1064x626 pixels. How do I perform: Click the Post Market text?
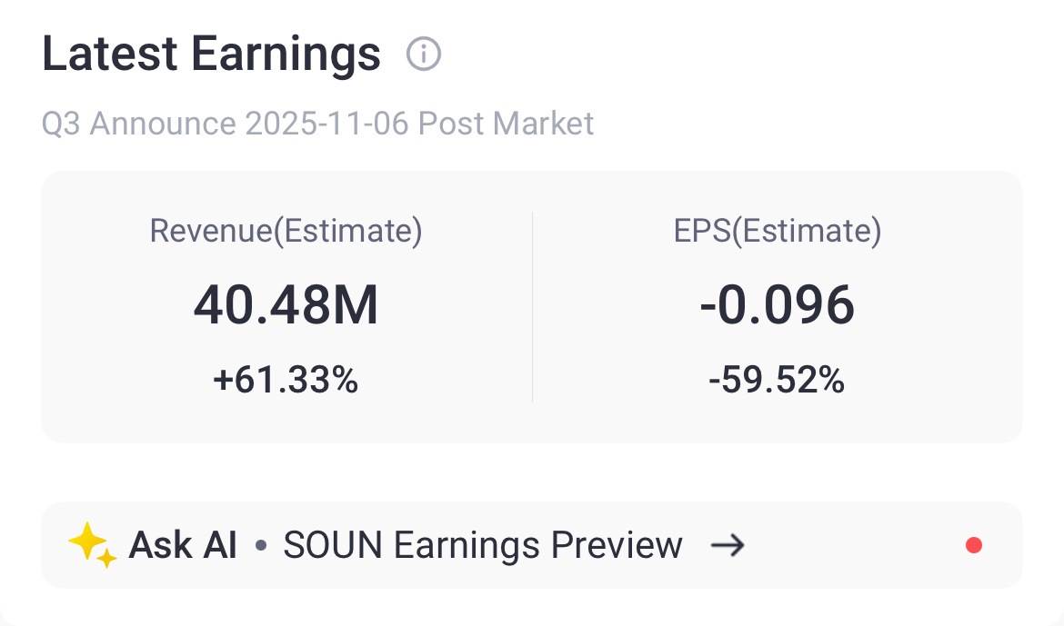[506, 123]
